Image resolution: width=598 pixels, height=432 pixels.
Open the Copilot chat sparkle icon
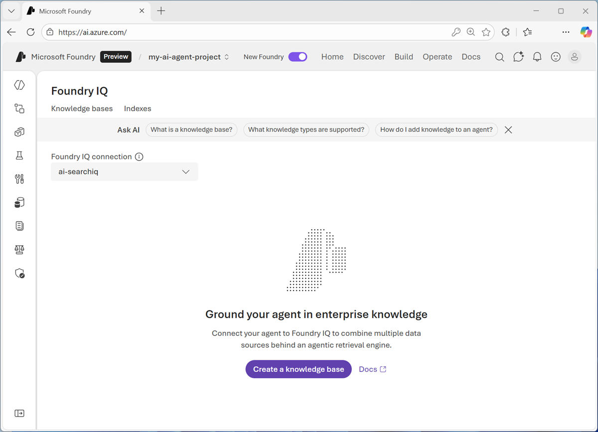point(518,57)
